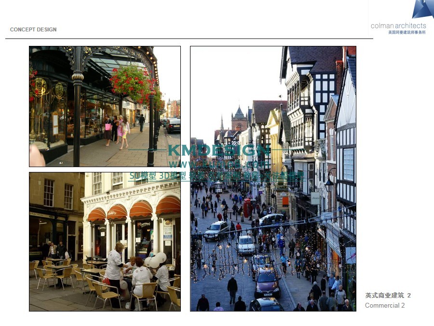Click the silver car in street photo
Image resolution: width=434 pixels, height=326 pixels.
coord(246,244)
